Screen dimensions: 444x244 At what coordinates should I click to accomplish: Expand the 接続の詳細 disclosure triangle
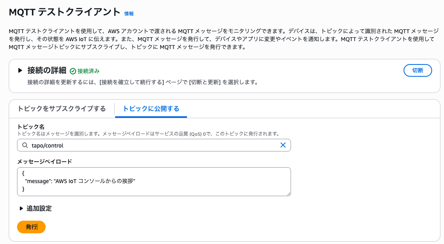(x=20, y=70)
